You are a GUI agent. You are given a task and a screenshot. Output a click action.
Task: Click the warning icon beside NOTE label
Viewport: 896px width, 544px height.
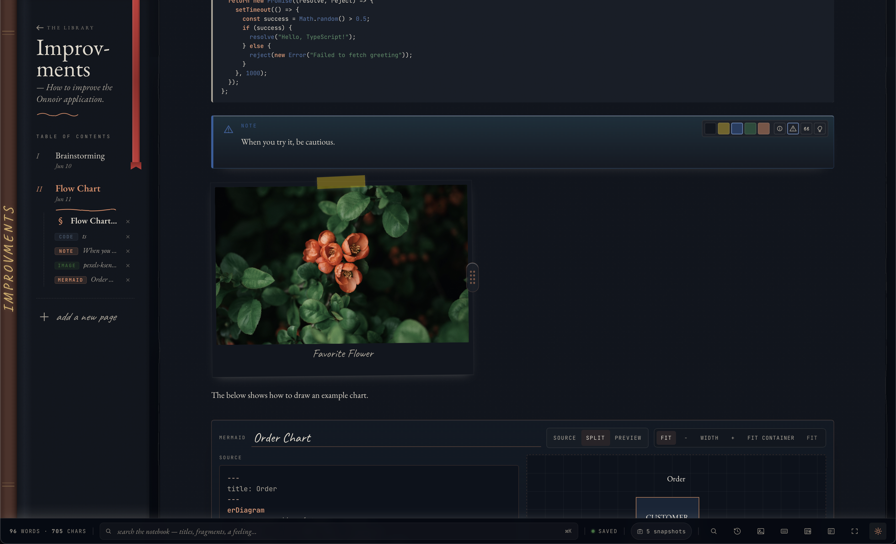coord(228,129)
